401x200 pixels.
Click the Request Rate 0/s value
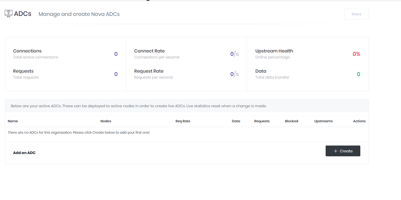[x=235, y=74]
